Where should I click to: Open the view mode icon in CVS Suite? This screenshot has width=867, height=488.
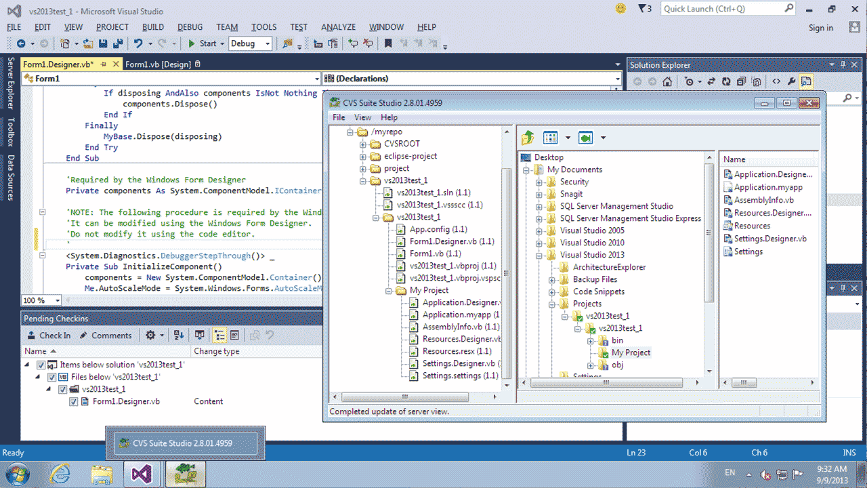(x=551, y=138)
